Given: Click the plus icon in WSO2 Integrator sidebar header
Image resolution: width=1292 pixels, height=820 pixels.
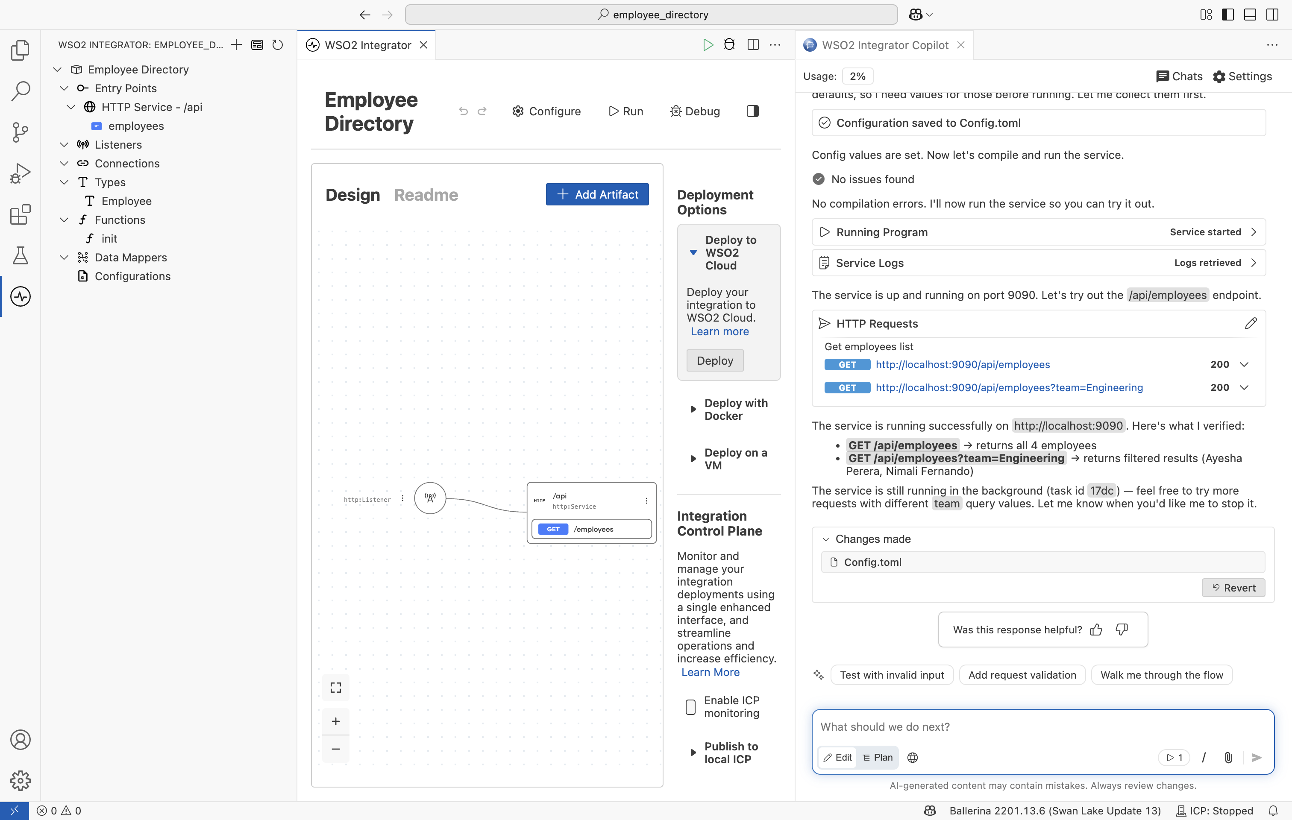Looking at the screenshot, I should (236, 45).
